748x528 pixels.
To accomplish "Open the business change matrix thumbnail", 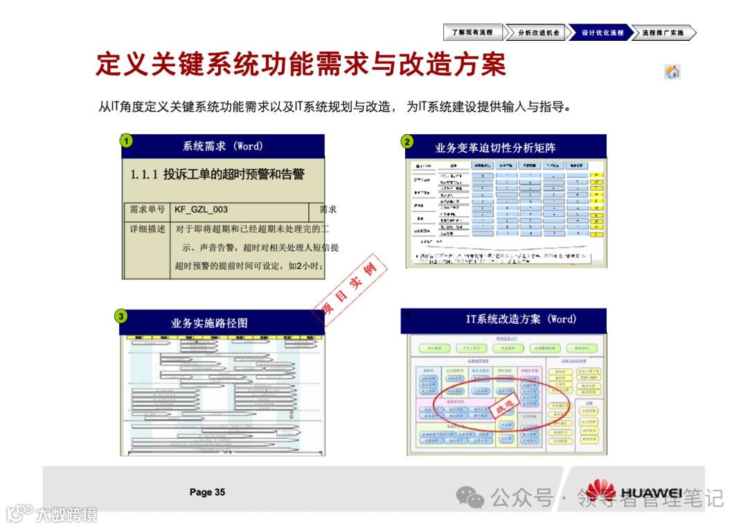I will (x=506, y=213).
